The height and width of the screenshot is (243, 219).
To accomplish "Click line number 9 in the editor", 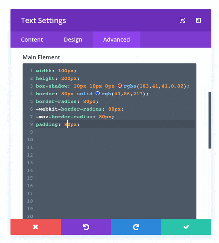I will pyautogui.click(x=31, y=132).
